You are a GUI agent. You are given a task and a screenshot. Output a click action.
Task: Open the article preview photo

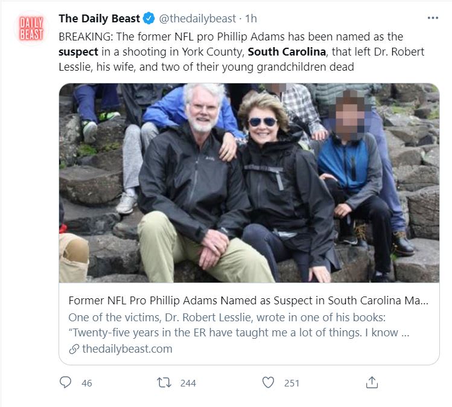pos(249,182)
